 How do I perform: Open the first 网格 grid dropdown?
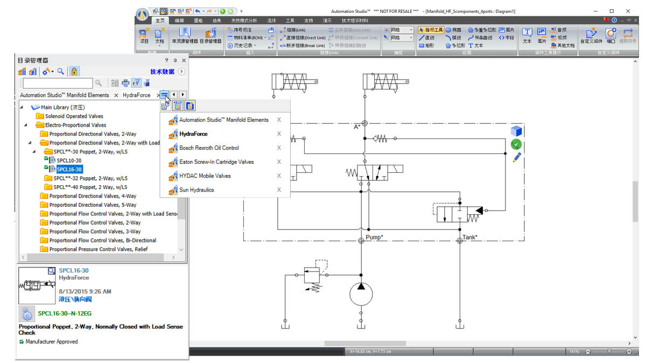(x=411, y=30)
